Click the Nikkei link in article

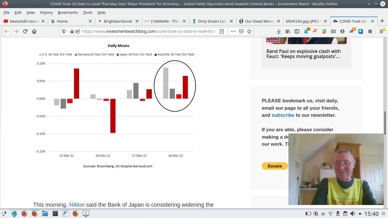pos(77,205)
